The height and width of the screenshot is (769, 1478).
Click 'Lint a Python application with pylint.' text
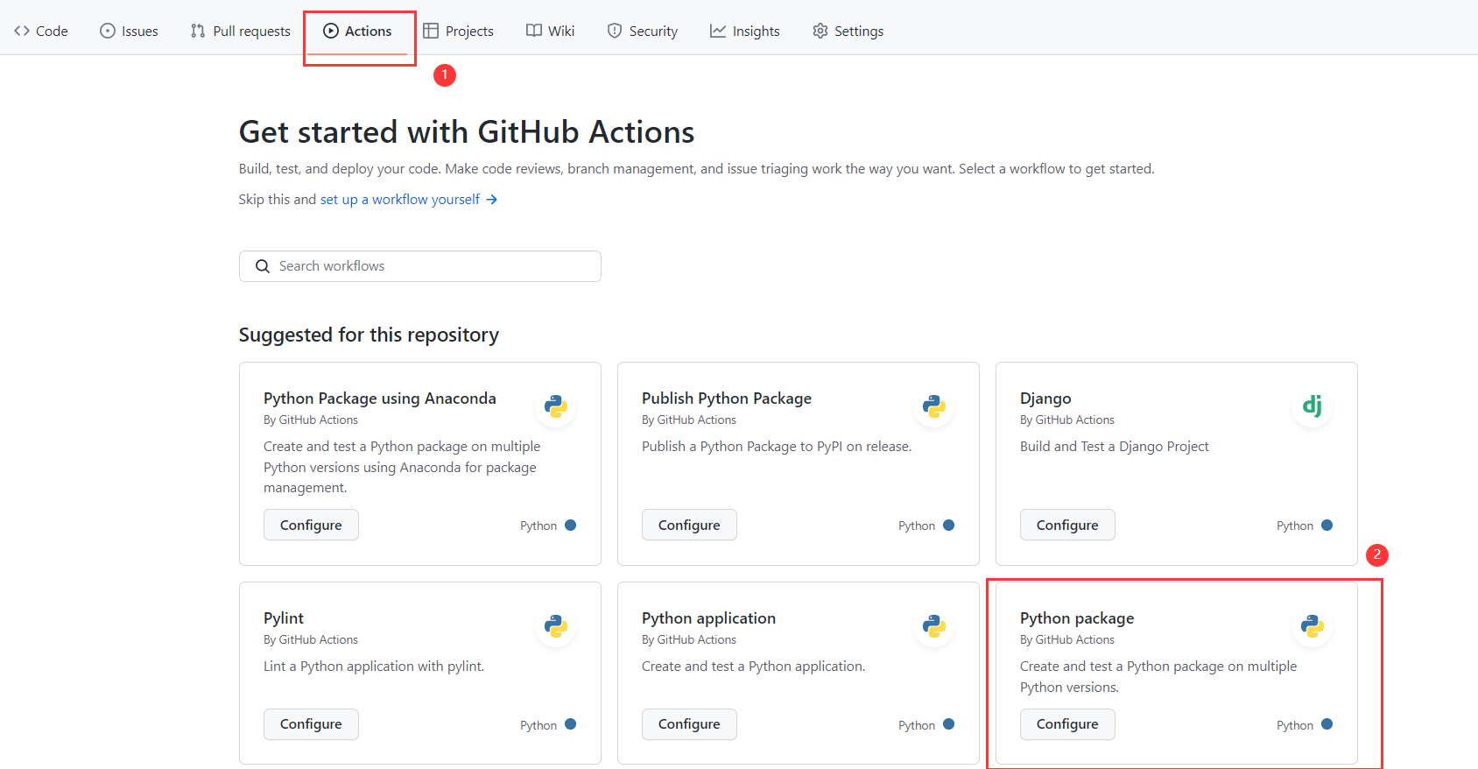point(374,667)
